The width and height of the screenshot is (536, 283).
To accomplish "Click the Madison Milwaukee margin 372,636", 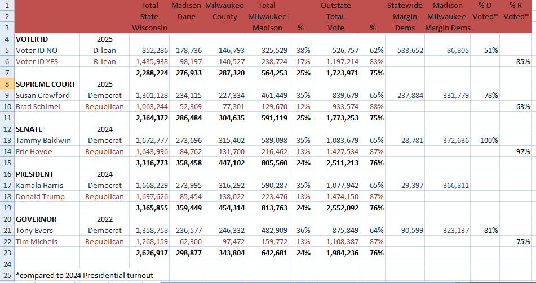I will pos(448,140).
